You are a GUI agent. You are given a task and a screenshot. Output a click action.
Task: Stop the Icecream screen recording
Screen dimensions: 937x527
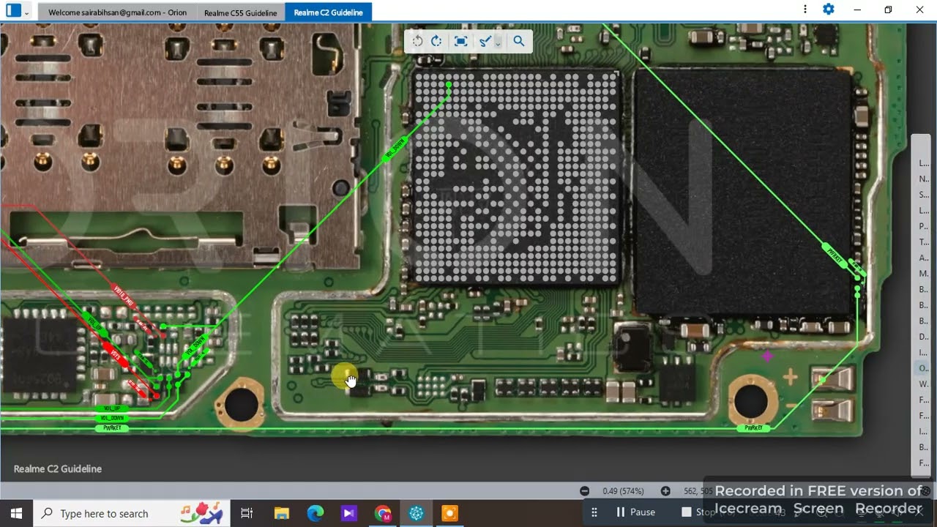697,512
